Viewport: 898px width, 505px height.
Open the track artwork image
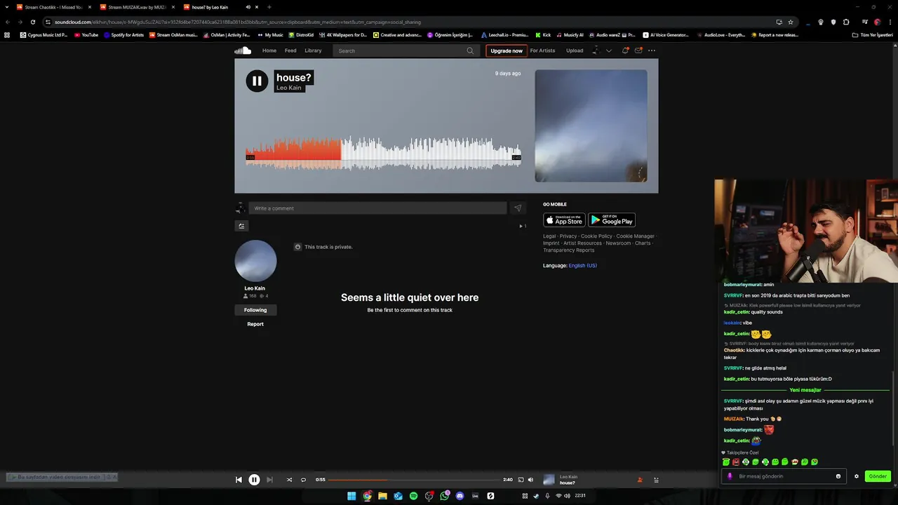pyautogui.click(x=591, y=126)
